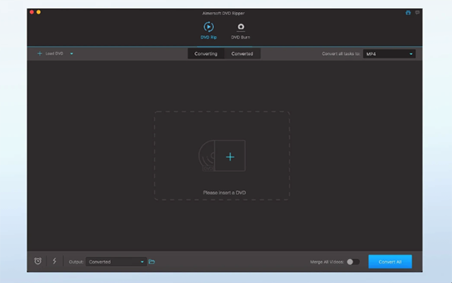Click the Please insert a DVD text
This screenshot has width=452, height=283.
click(224, 193)
